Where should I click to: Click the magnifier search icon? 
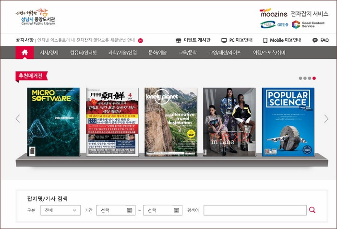312,210
